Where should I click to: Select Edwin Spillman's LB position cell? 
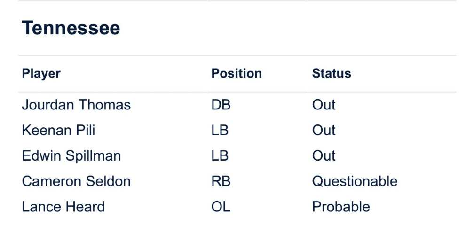pos(220,156)
